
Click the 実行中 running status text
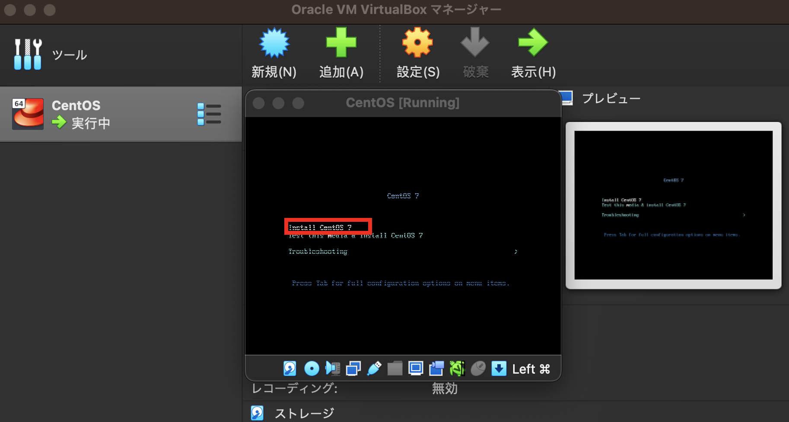[x=91, y=123]
